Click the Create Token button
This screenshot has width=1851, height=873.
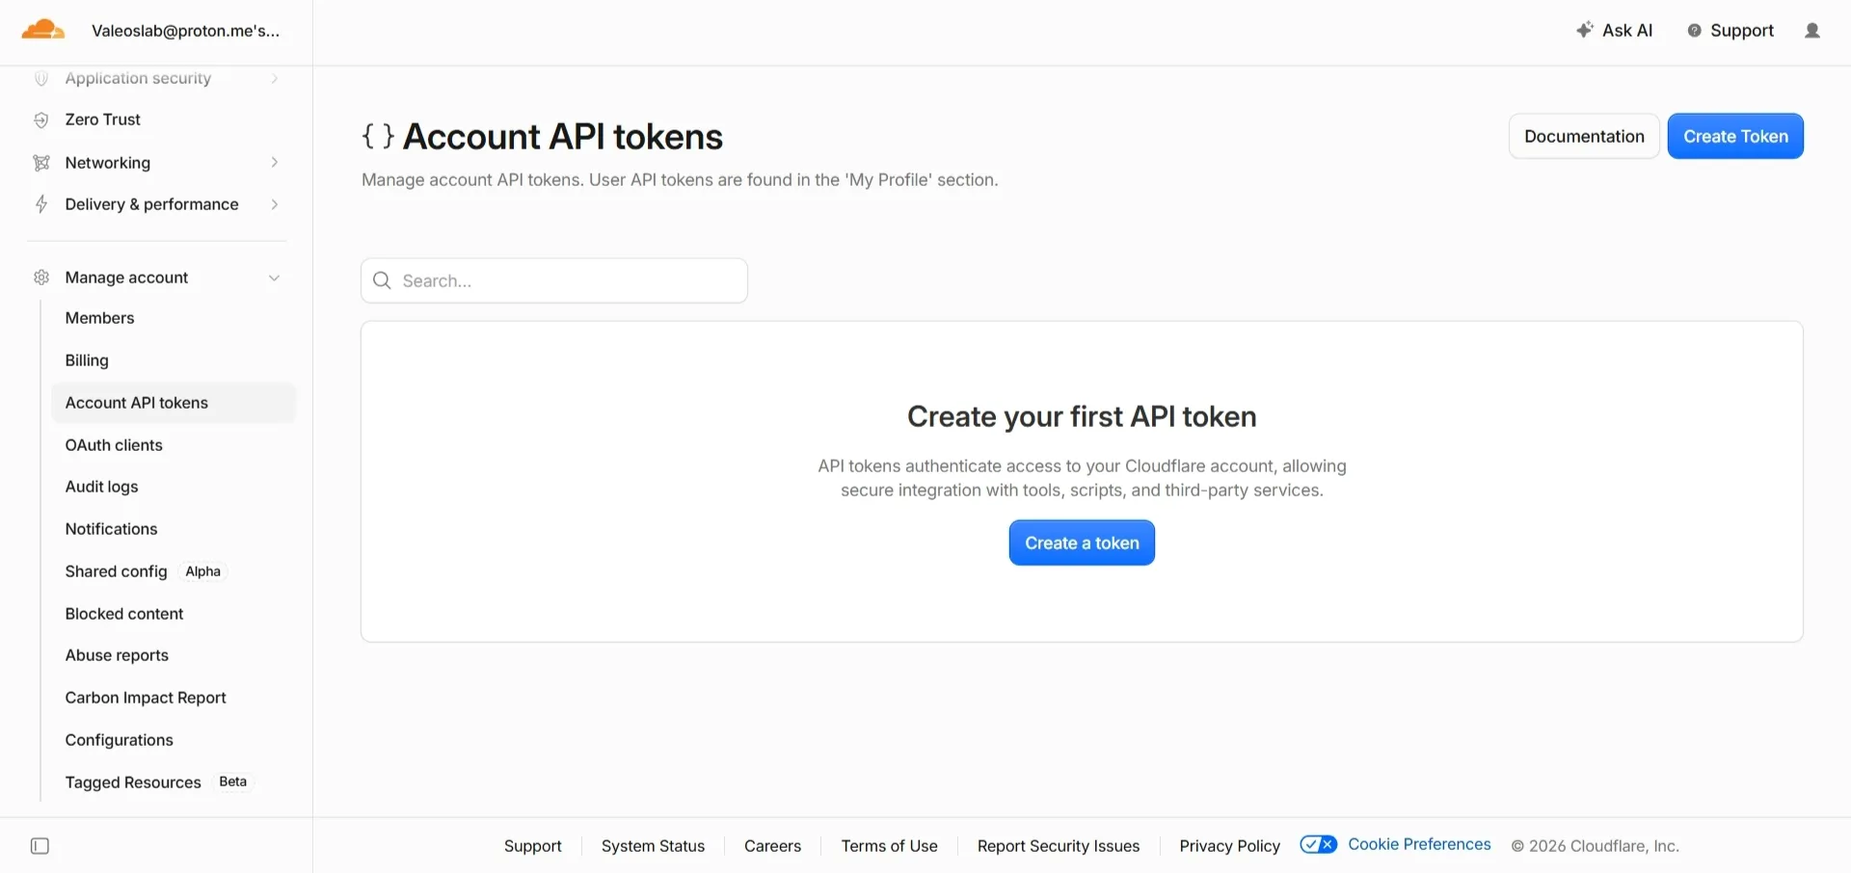click(1735, 136)
